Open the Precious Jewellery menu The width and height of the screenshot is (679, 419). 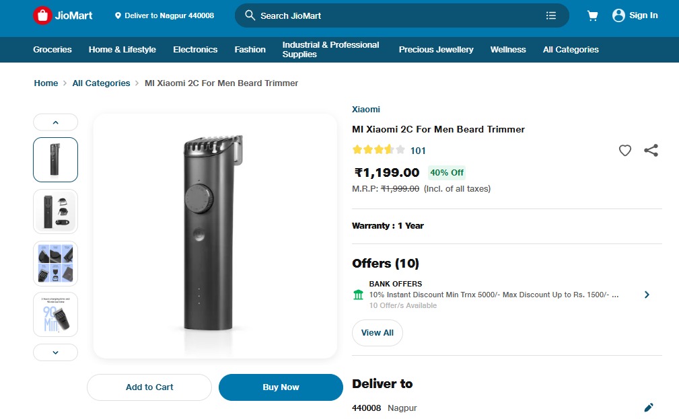pos(436,50)
